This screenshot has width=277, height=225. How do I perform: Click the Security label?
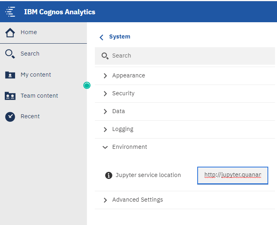pyautogui.click(x=123, y=93)
